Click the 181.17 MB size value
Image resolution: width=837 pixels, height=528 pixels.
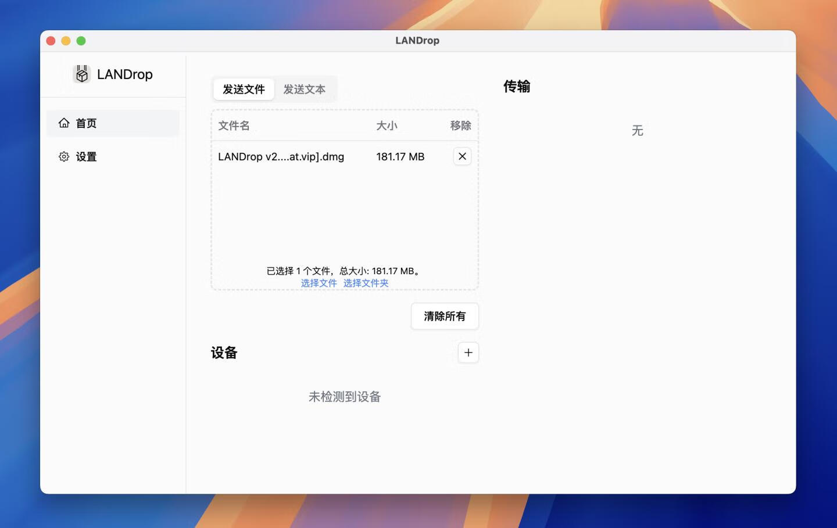[x=400, y=157]
